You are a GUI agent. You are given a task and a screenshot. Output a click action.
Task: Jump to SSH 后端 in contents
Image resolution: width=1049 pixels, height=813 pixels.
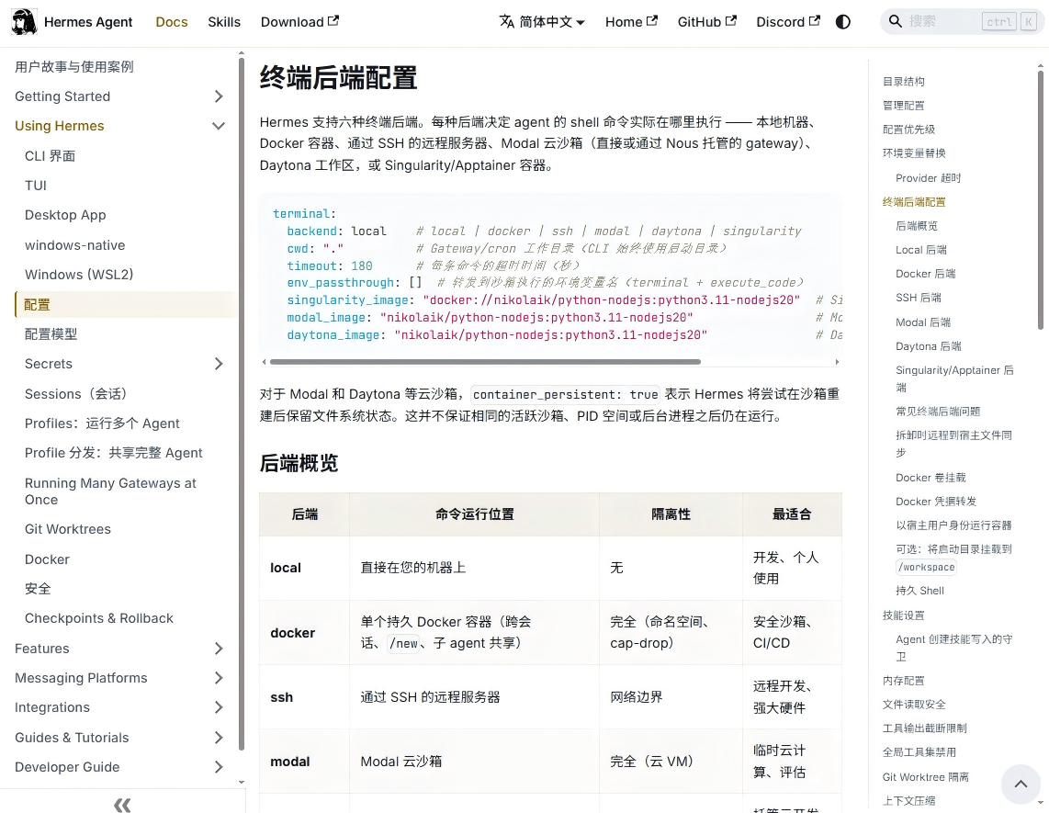919,297
